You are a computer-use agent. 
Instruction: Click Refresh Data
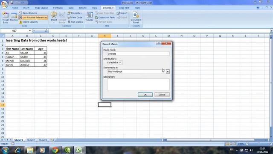coord(103,22)
